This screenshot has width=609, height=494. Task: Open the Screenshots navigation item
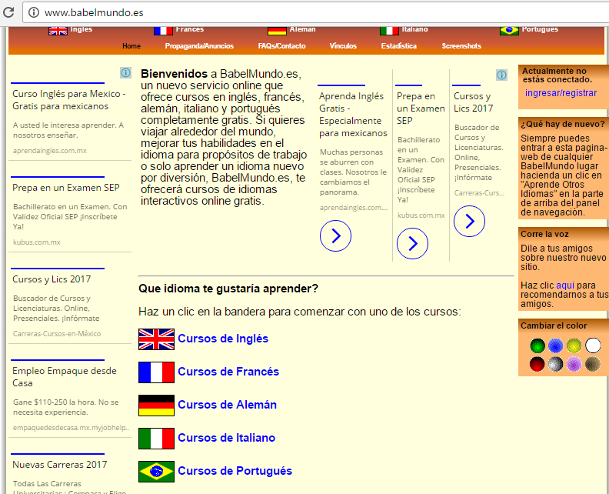click(461, 46)
